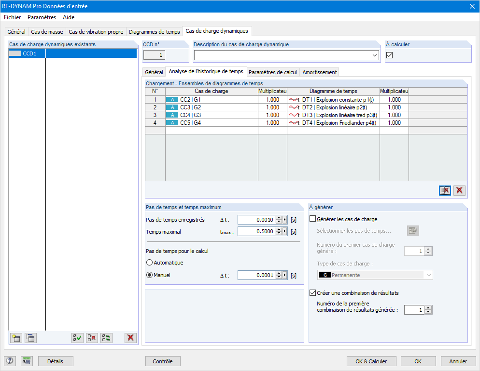The width and height of the screenshot is (480, 371).
Task: Deselect all load cases via uncheck icon
Action: tap(91, 338)
